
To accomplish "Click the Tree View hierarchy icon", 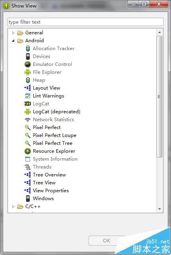I will (x=28, y=183).
